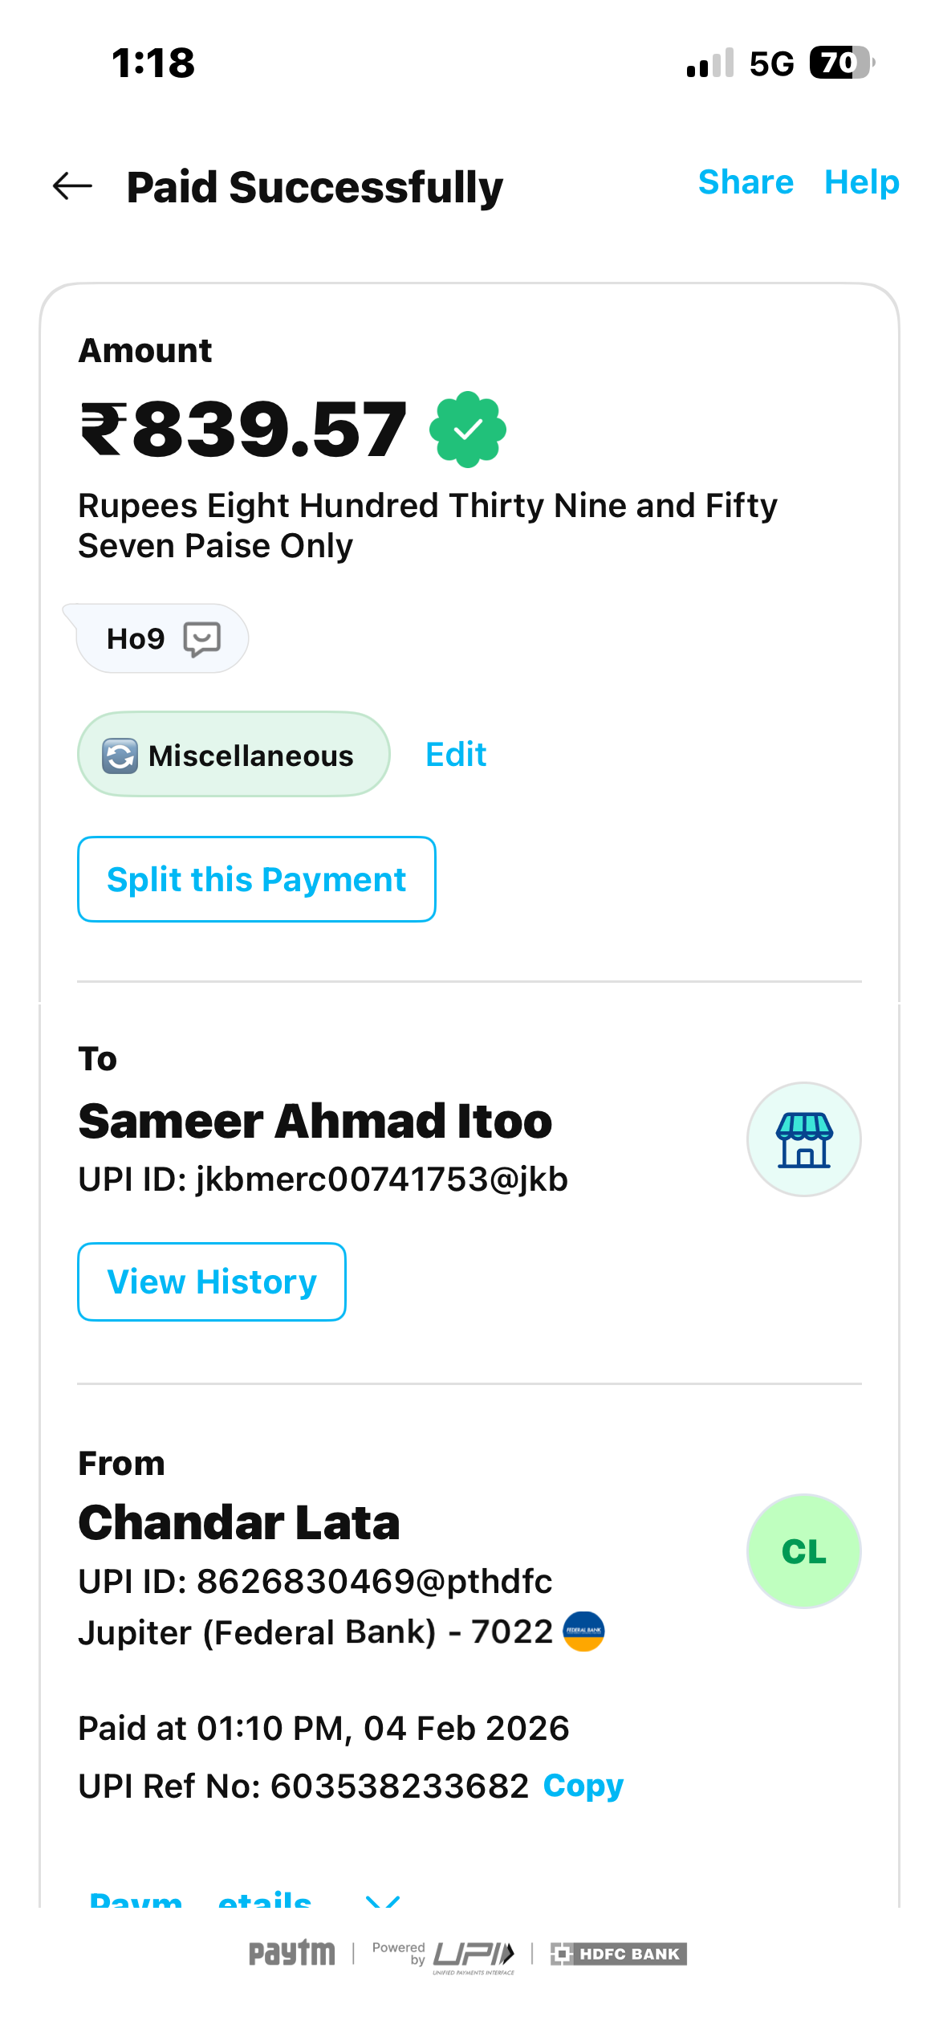Copy the UPI Ref No
This screenshot has width=939, height=2033.
pyautogui.click(x=583, y=1786)
